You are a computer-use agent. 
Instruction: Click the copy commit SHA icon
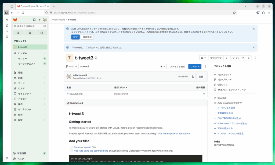[x=193, y=77]
